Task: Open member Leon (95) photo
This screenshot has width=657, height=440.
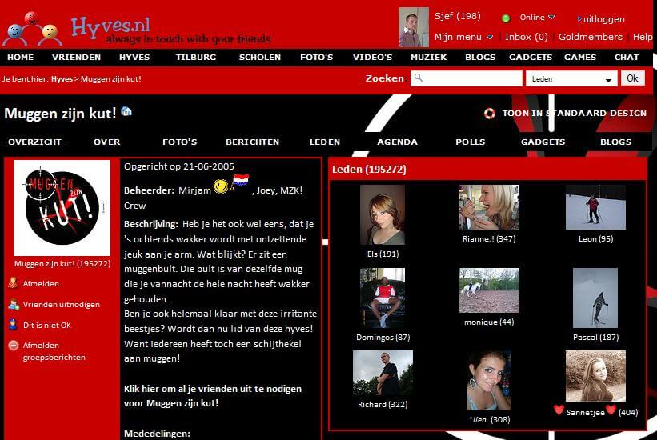Action: (595, 207)
